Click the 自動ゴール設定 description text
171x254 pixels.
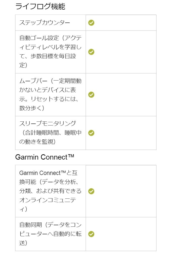51,52
